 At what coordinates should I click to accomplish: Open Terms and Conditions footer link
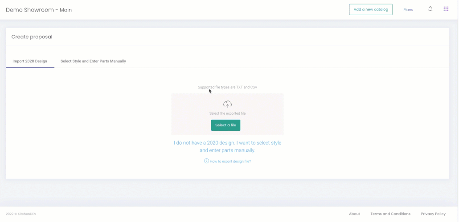click(390, 214)
